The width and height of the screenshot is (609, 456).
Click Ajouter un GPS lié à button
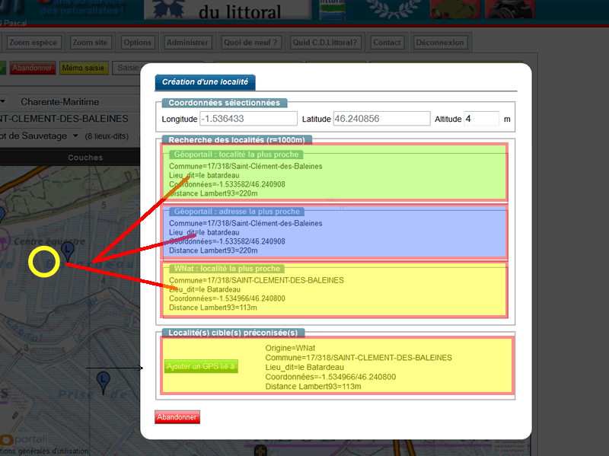(201, 366)
